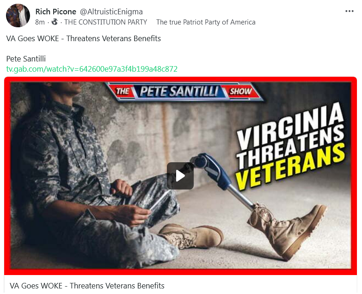Click the 'VIRGINIA THREATENS VETERANS' headline in thumbnail
The height and width of the screenshot is (294, 362).
291,147
